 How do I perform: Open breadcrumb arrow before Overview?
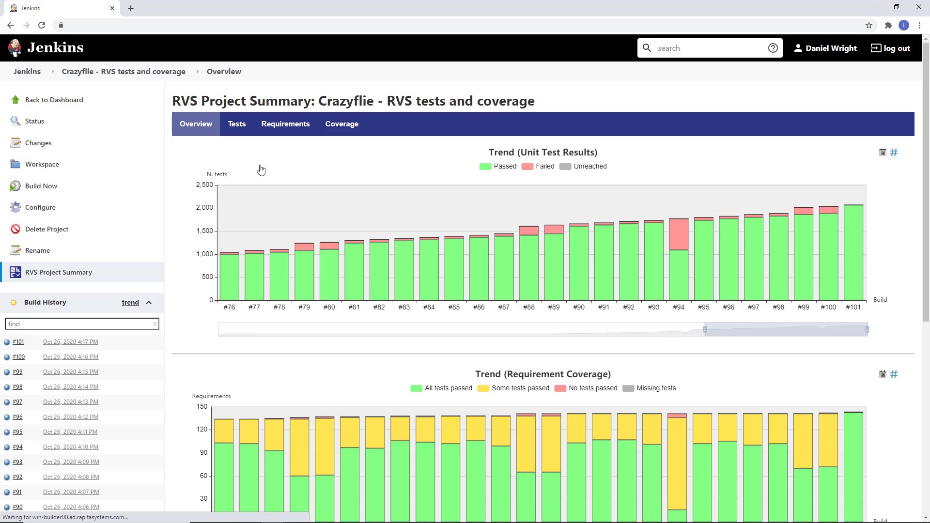pos(198,71)
